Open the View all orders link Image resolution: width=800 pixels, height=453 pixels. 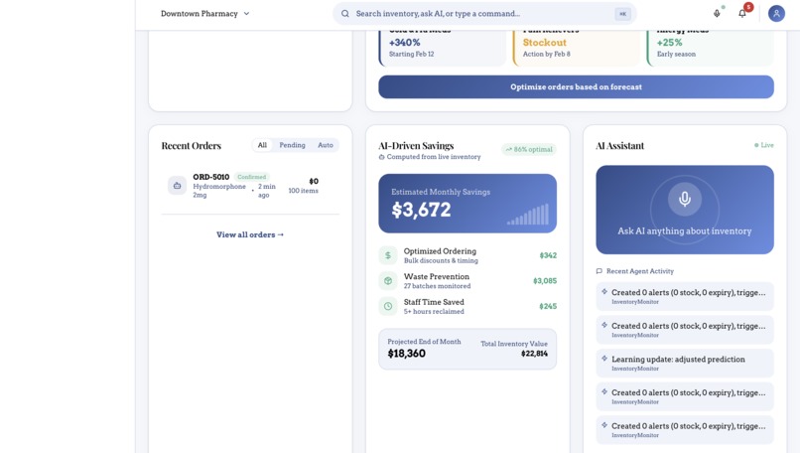tap(250, 234)
